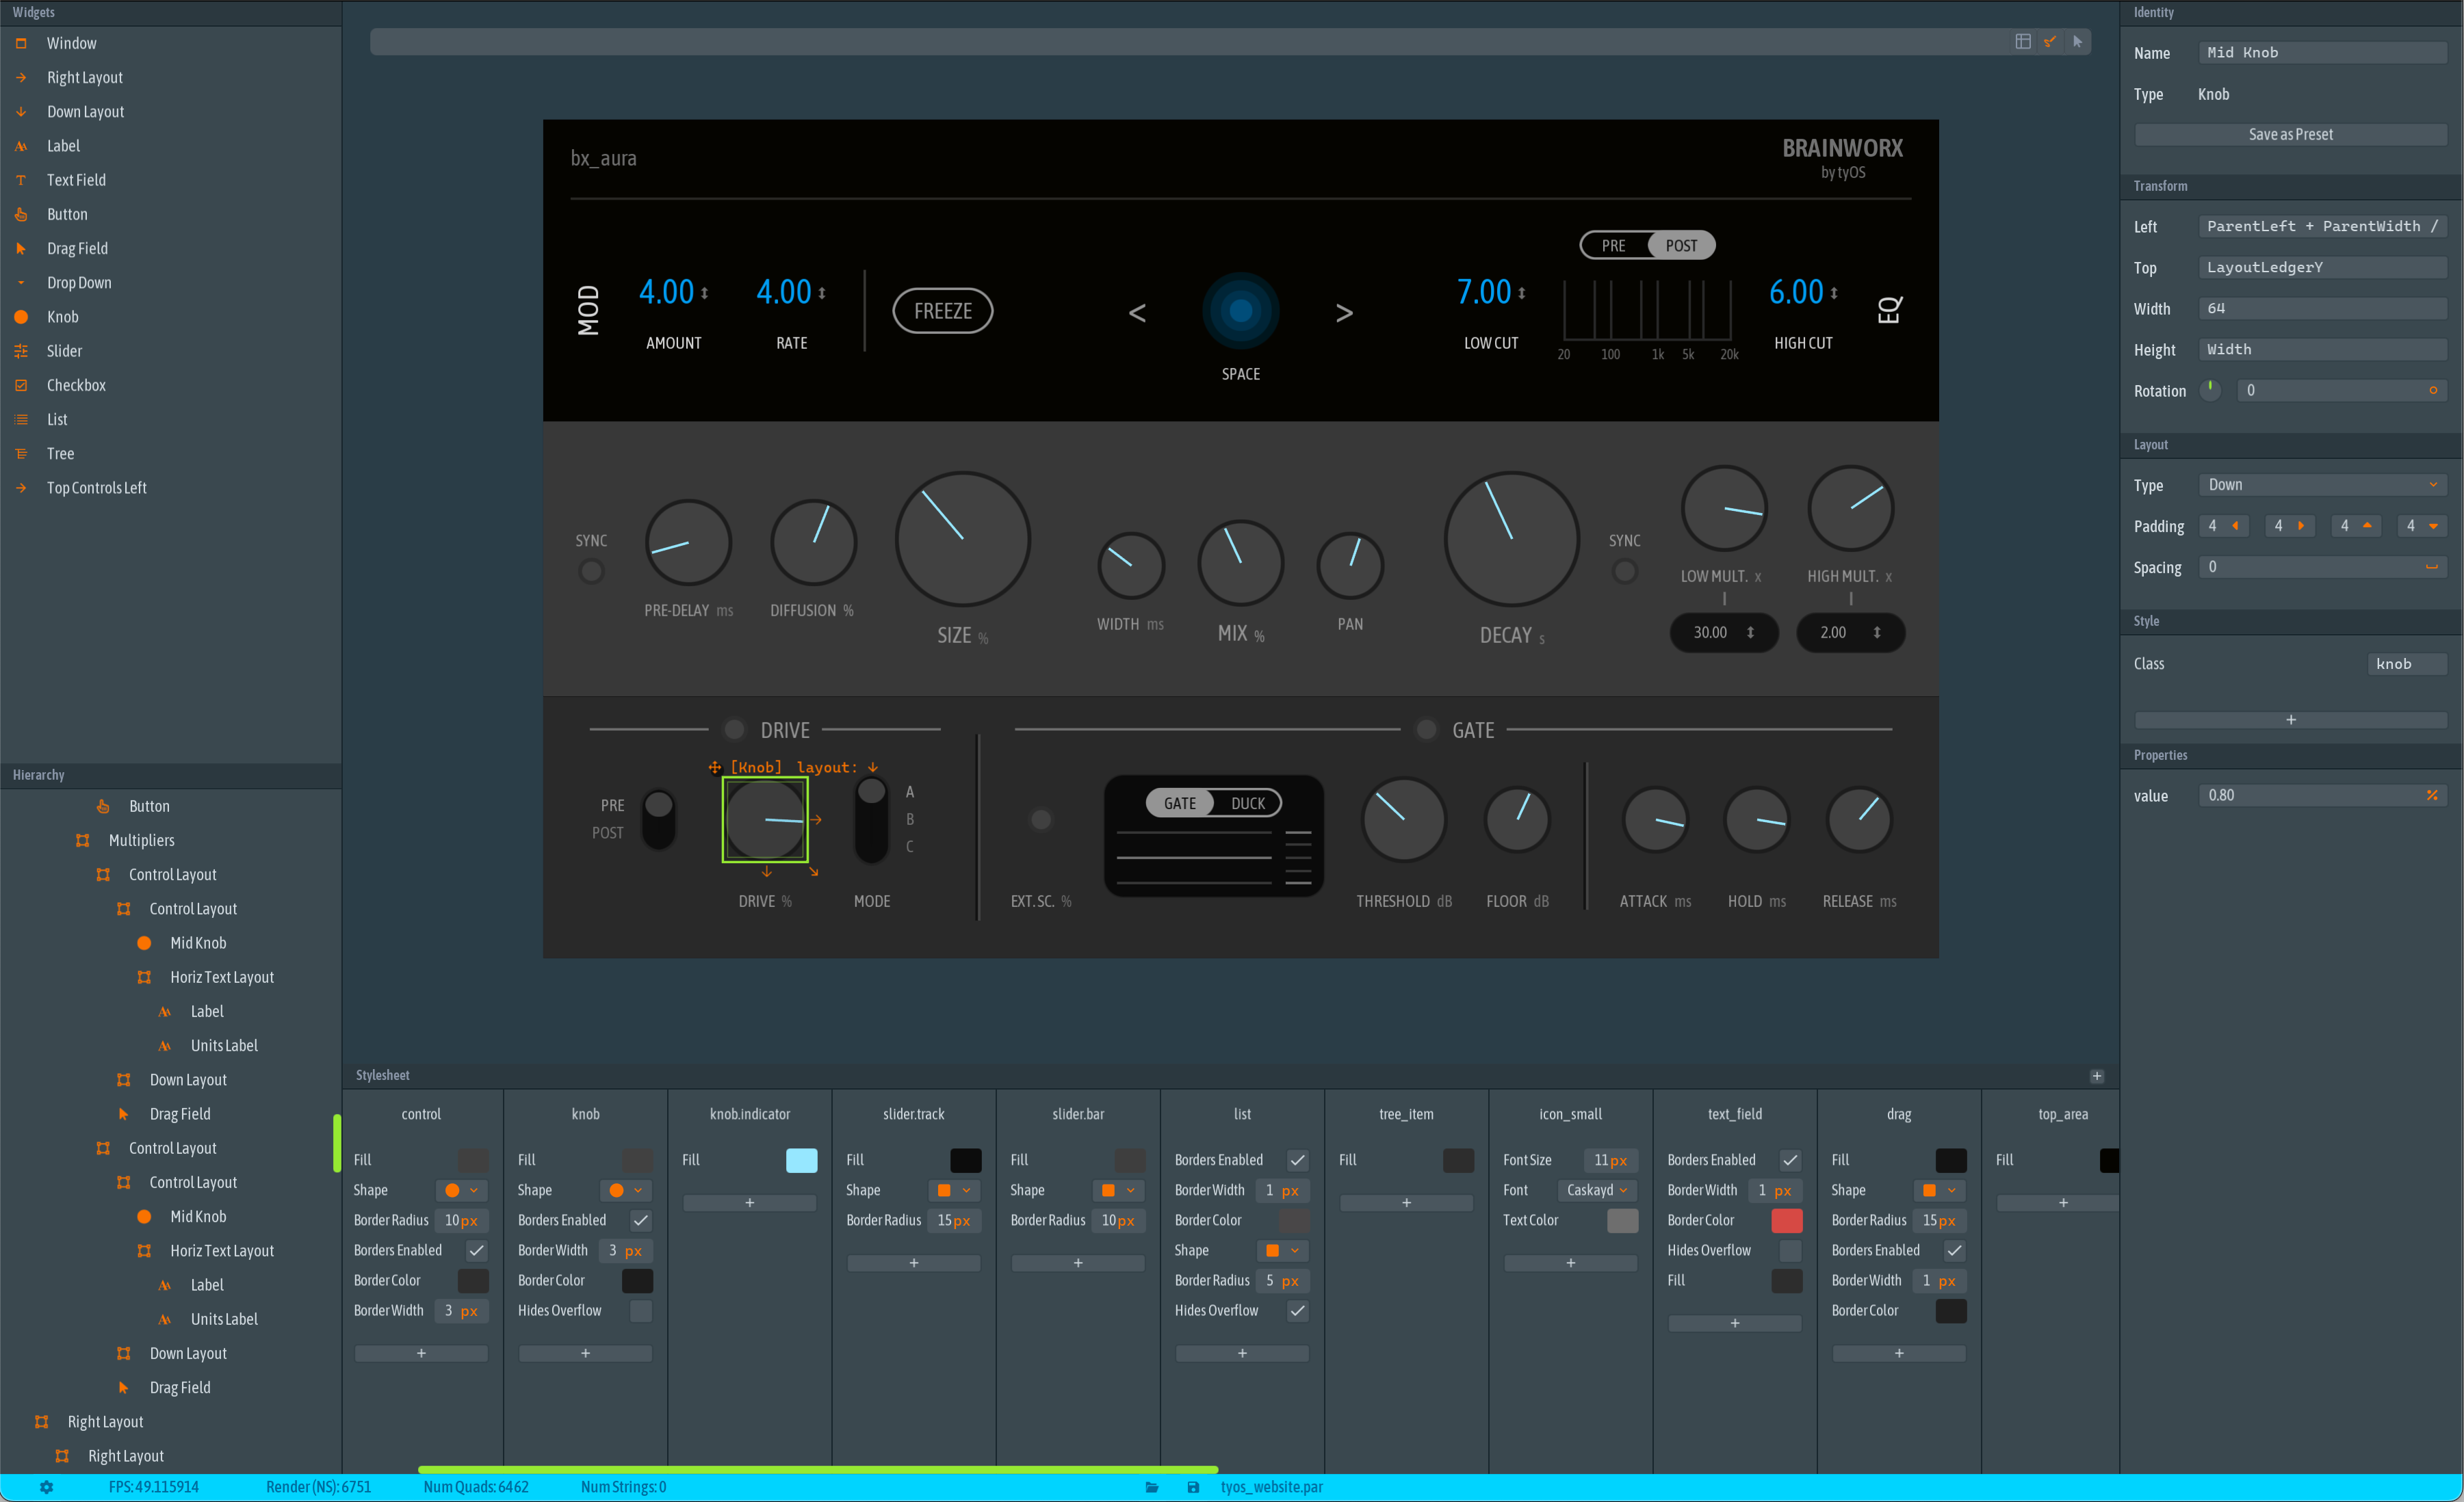
Task: Open the Font dropdown showing Caskayd
Action: pyautogui.click(x=1597, y=1190)
